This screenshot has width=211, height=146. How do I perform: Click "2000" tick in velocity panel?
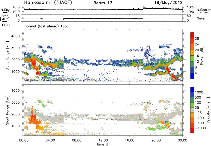15,114
